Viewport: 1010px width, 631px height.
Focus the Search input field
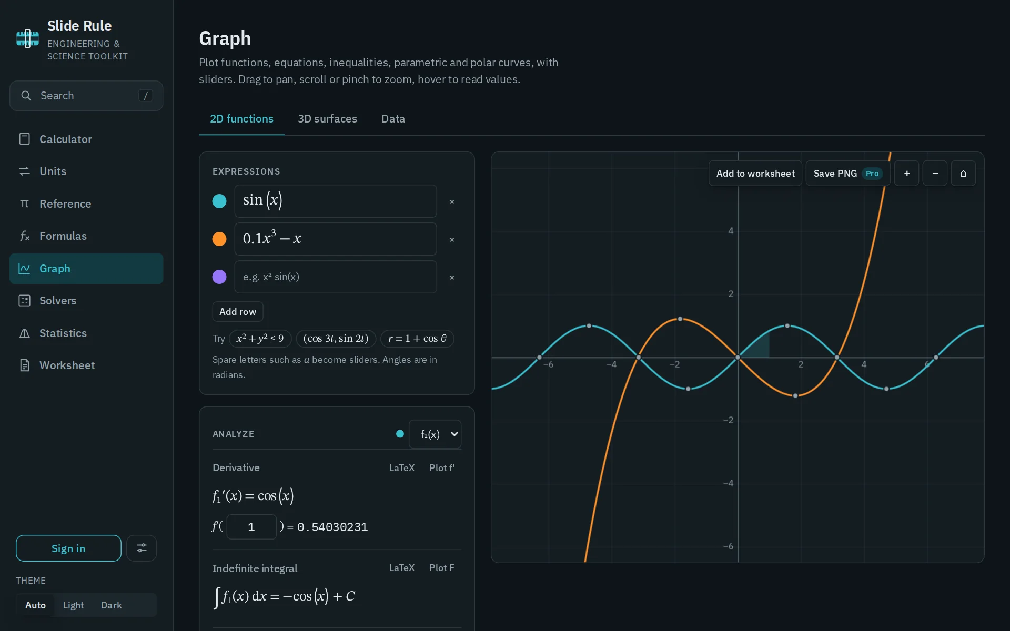tap(86, 96)
